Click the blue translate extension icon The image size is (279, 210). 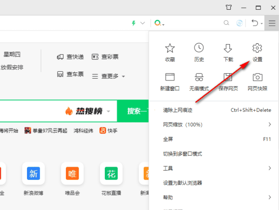[x=239, y=23]
